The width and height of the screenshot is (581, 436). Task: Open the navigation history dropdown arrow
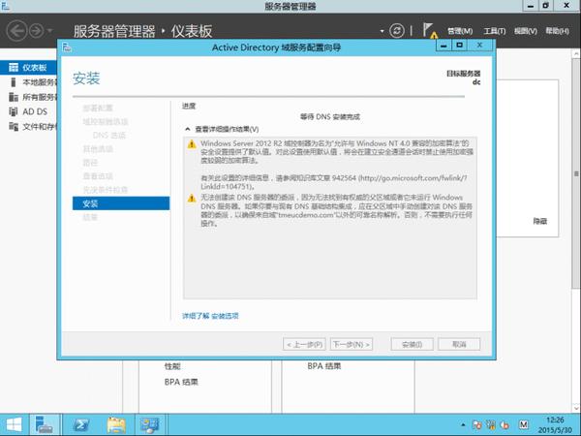(x=50, y=31)
